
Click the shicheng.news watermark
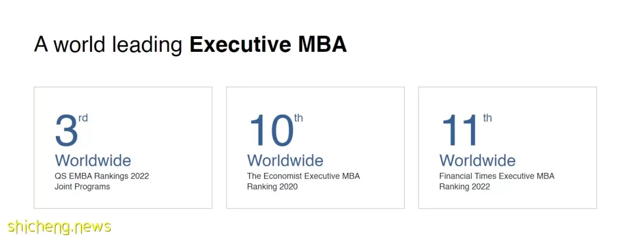point(59,227)
